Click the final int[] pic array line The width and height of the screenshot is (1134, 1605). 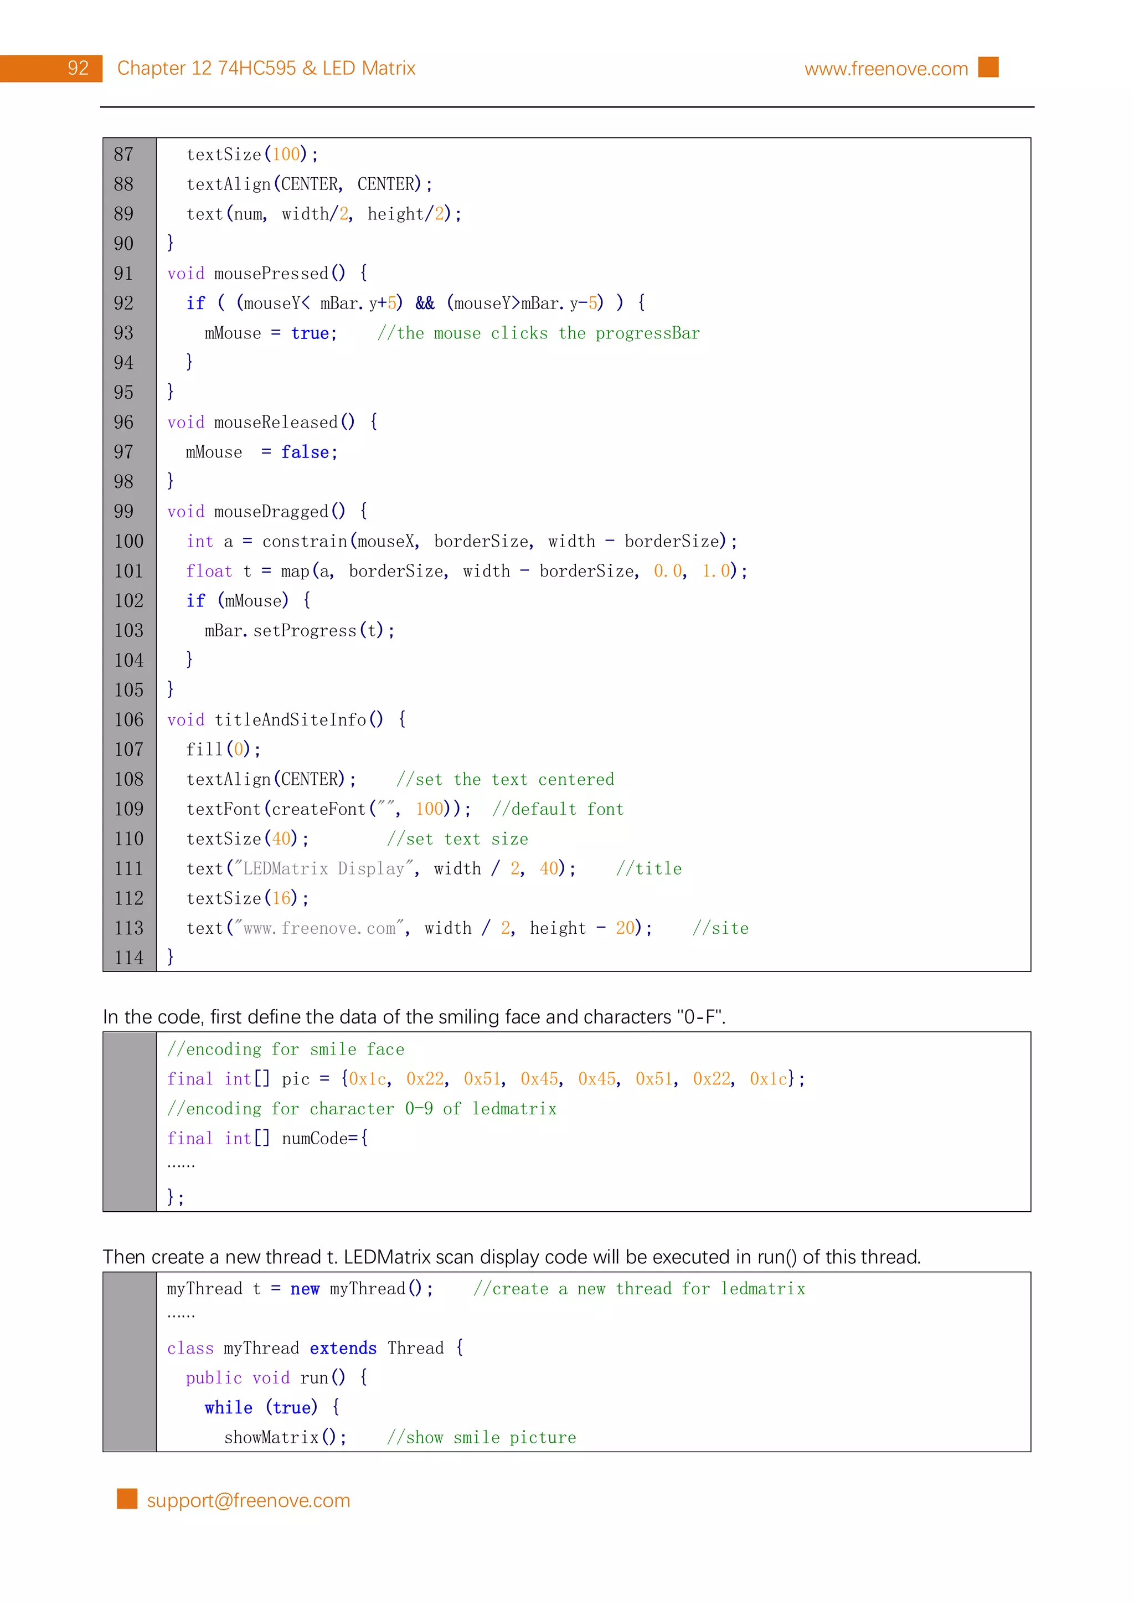pyautogui.click(x=486, y=1079)
